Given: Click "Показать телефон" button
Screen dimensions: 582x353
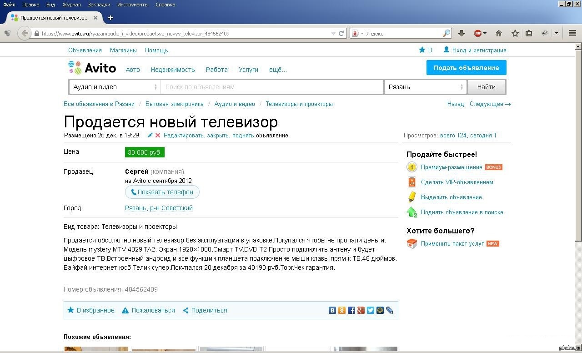Looking at the screenshot, I should (162, 192).
